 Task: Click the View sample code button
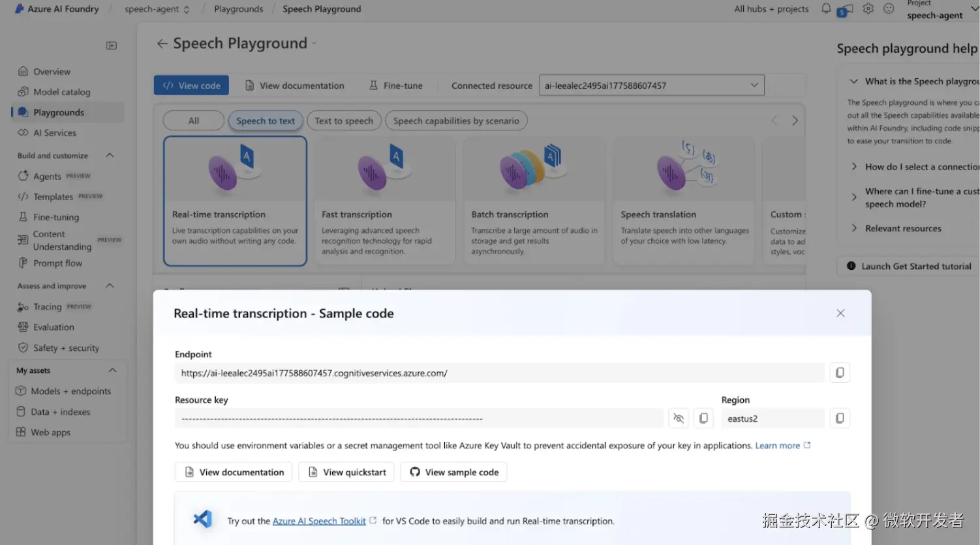(x=454, y=472)
